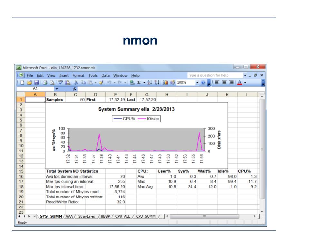The height and width of the screenshot is (247, 330).
Task: Open the Data menu
Action: [105, 75]
